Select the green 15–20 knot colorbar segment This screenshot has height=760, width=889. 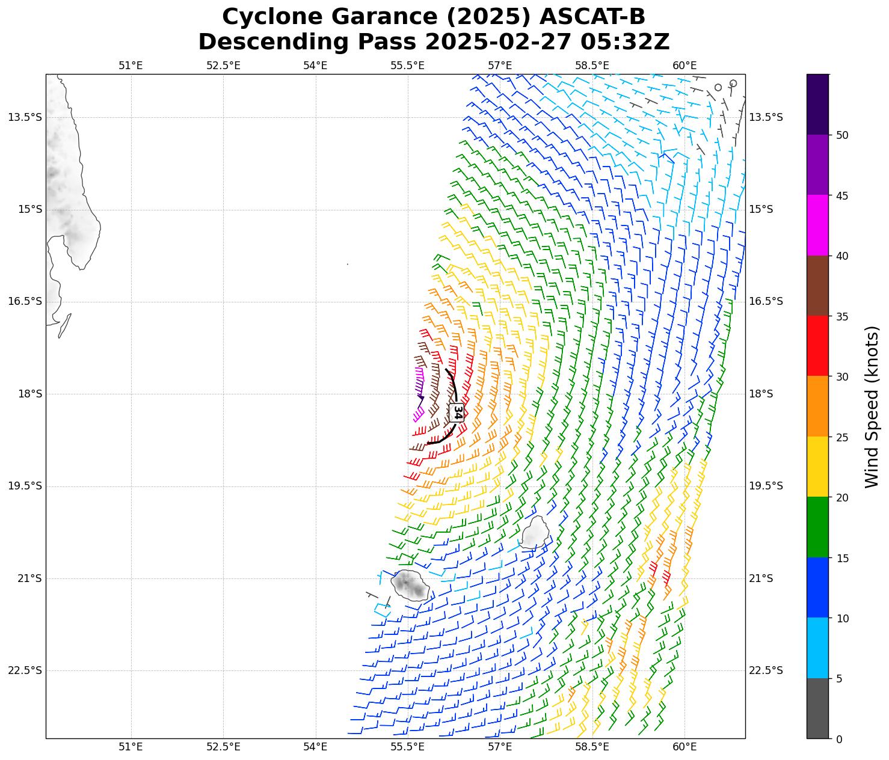point(817,527)
